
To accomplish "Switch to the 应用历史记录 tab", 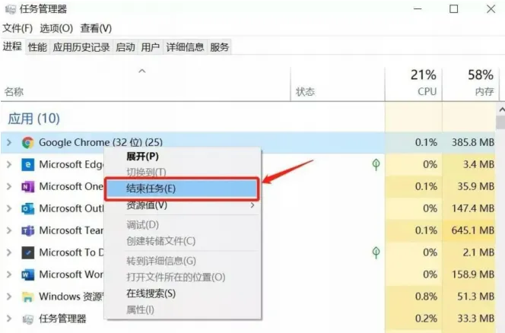I will [x=81, y=47].
